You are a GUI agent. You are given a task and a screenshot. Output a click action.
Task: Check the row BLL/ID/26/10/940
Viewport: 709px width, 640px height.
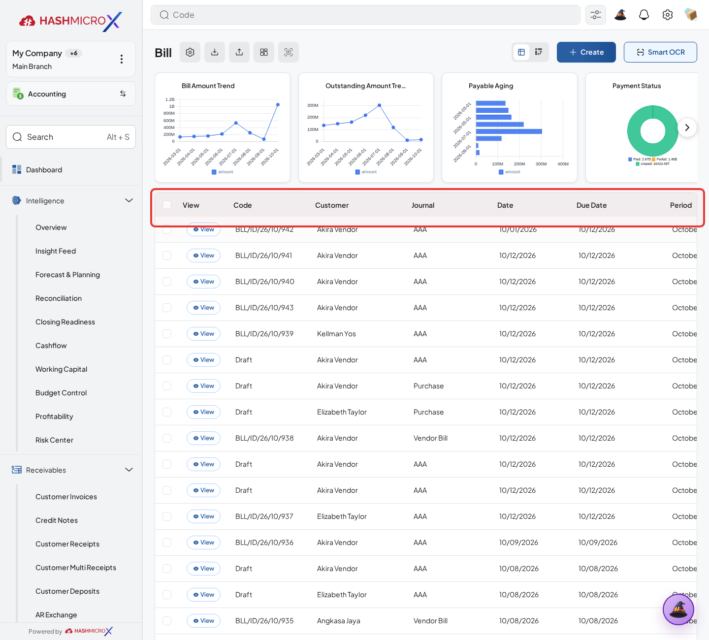[x=167, y=282]
